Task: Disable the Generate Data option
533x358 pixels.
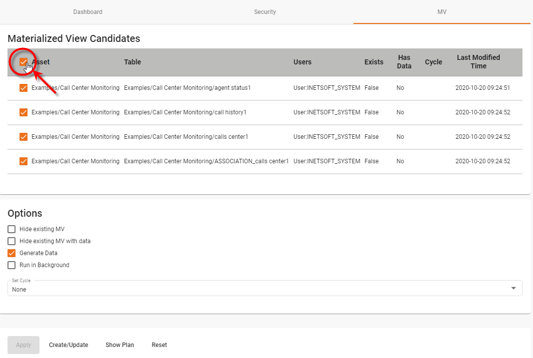Action: 11,253
